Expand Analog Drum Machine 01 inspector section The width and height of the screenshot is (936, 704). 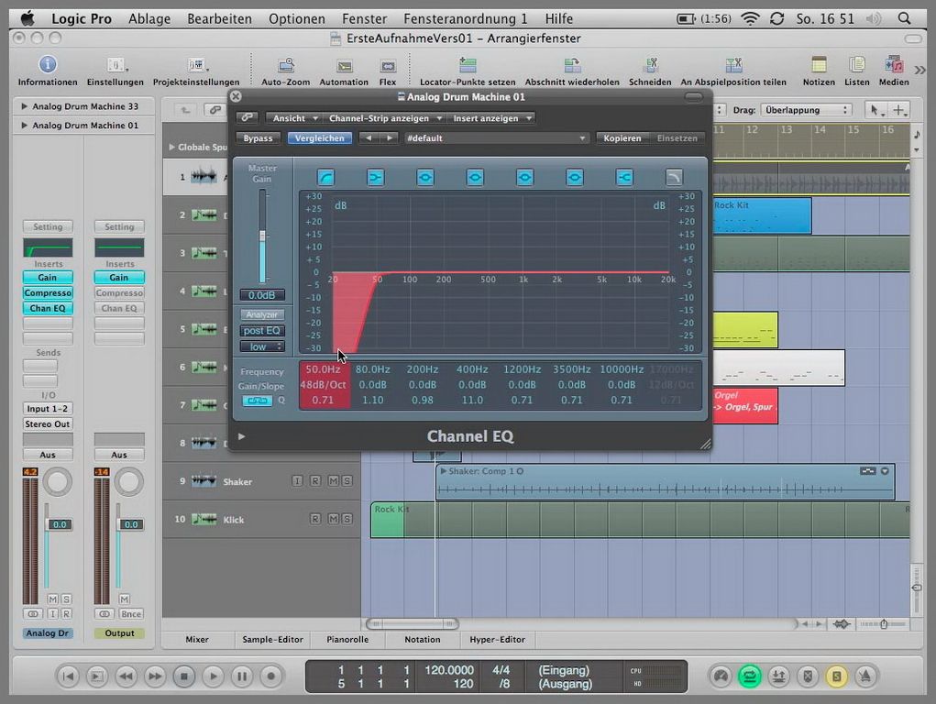25,126
